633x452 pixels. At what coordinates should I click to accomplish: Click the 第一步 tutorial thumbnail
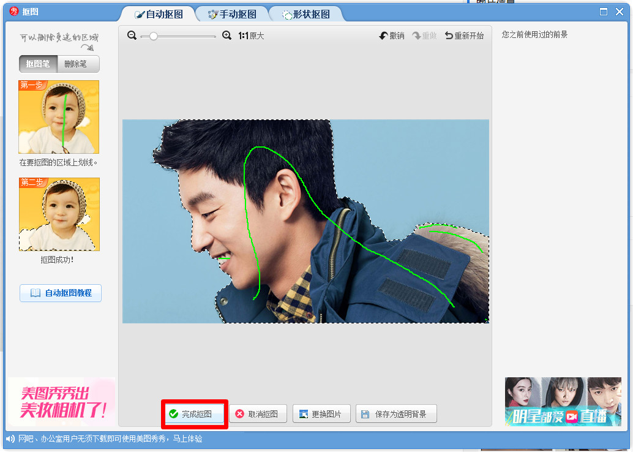59,116
